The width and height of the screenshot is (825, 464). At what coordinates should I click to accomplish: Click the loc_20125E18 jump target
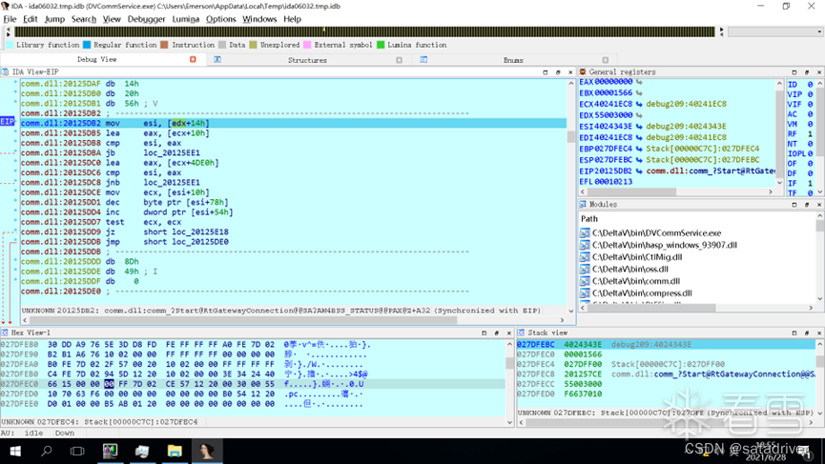200,232
